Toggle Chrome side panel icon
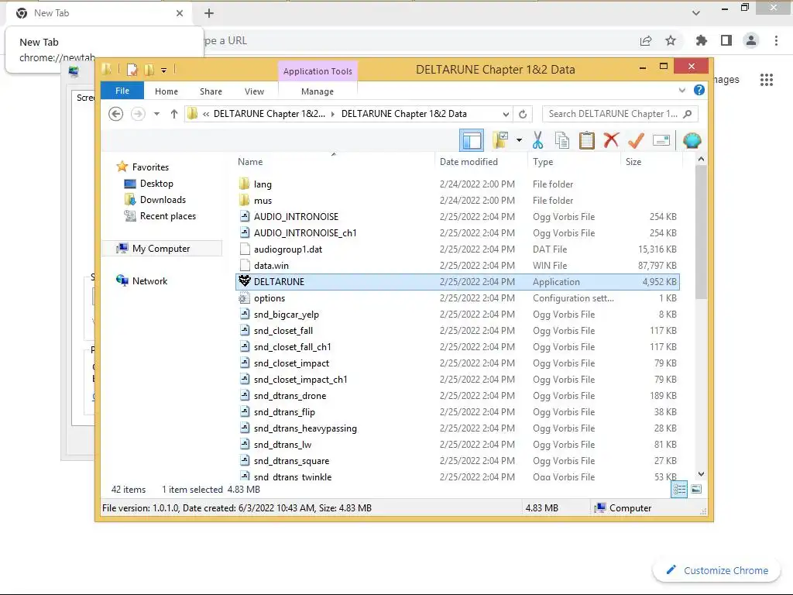Image resolution: width=793 pixels, height=595 pixels. pyautogui.click(x=726, y=40)
